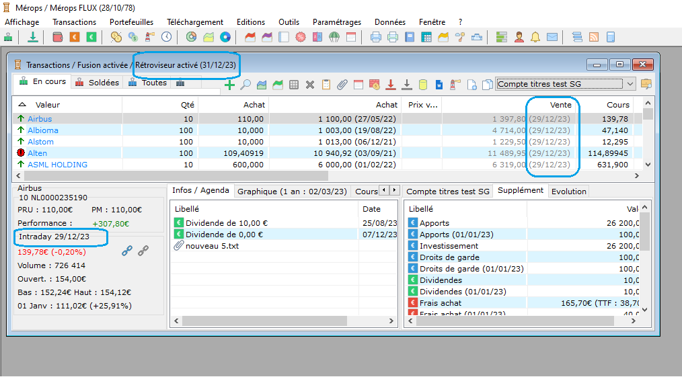Open the donut chart icon

pyautogui.click(x=192, y=38)
